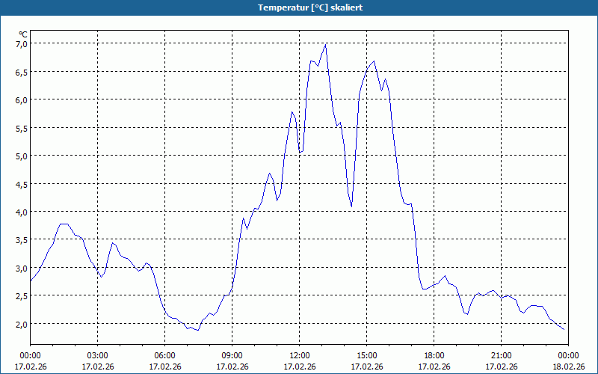Click the 5,0 y-axis label
Screen dimensions: 598x374
tap(22, 156)
